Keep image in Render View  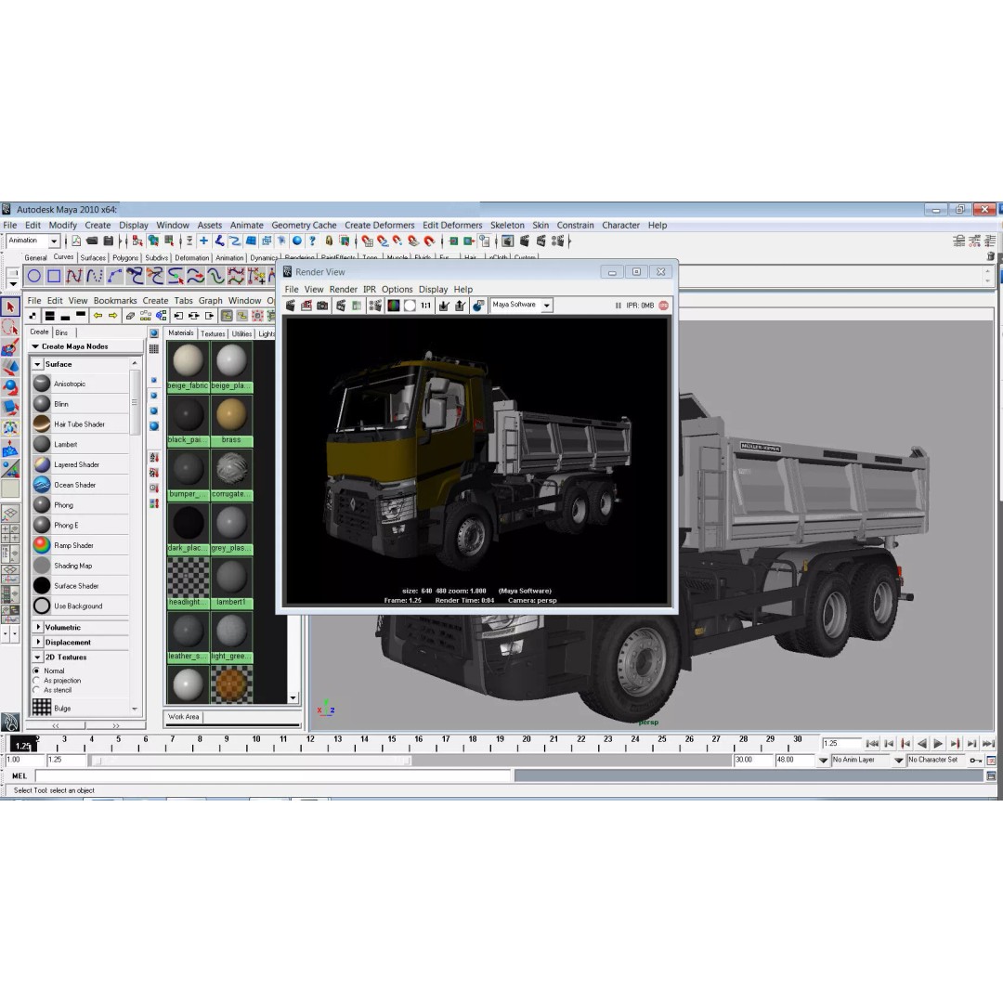pyautogui.click(x=444, y=306)
